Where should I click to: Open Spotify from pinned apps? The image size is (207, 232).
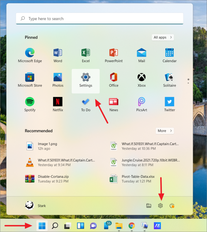(30, 105)
